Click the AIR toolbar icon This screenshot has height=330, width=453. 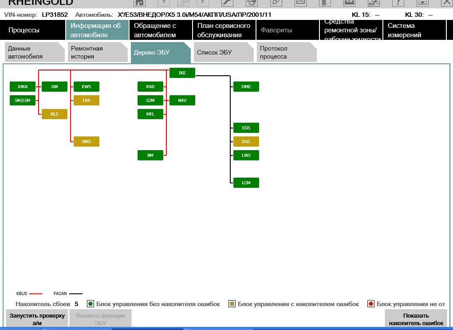coord(374,3)
